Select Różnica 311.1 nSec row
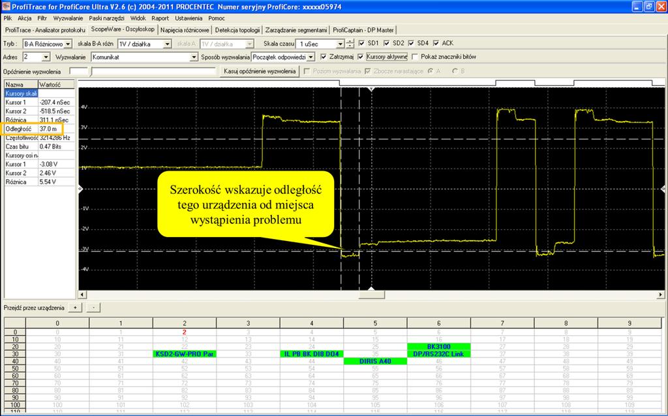Screen dimensions: 668x416 [40, 120]
